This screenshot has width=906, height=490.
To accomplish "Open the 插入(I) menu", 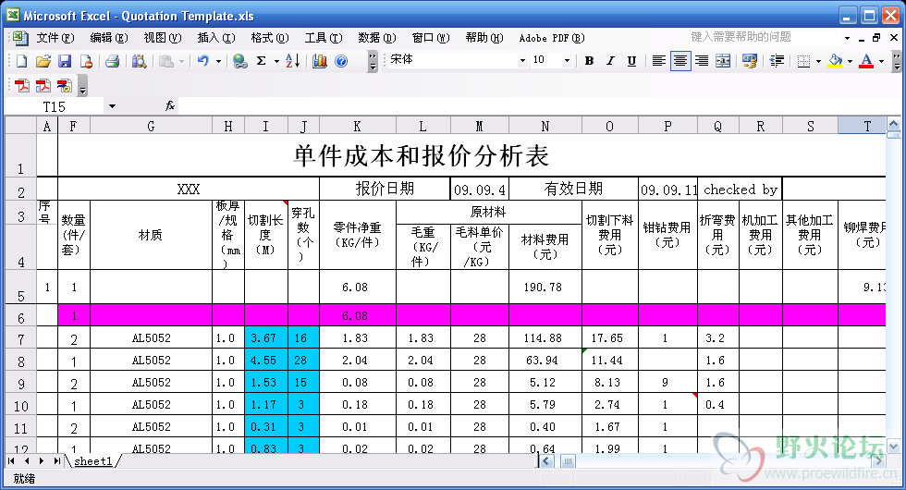I will point(216,38).
